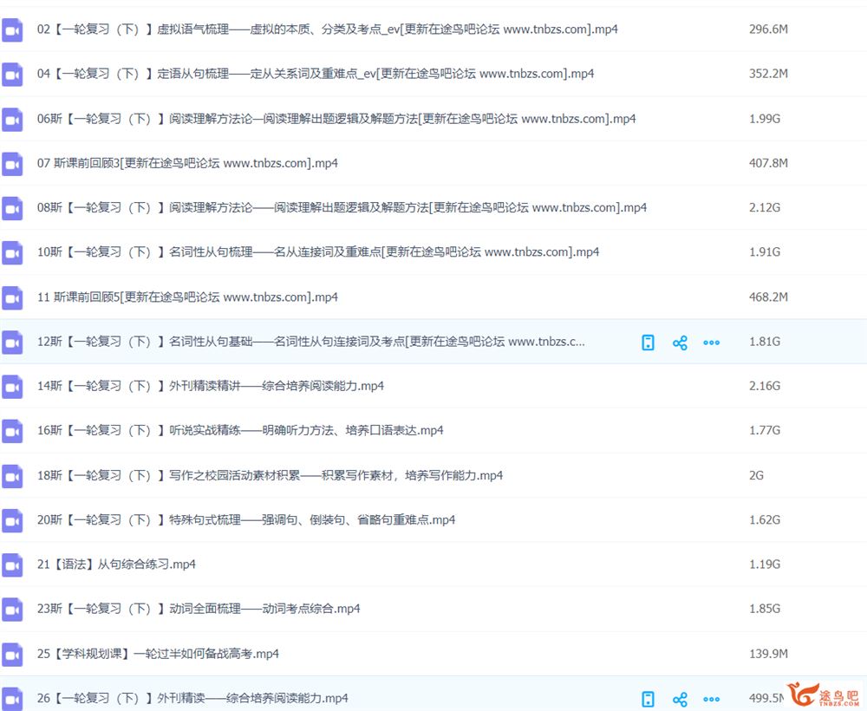
Task: Click size 1.91G of file 10斯
Action: [765, 252]
